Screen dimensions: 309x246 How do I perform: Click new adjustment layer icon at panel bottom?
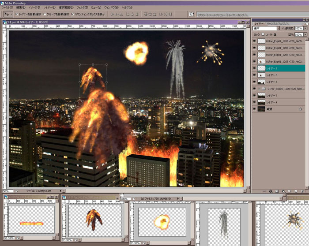point(283,191)
